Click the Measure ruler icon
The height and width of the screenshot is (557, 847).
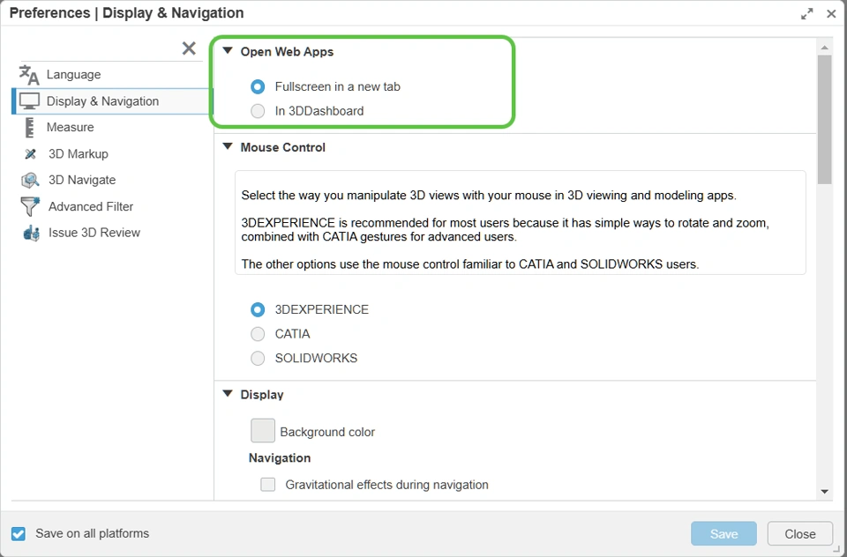pos(29,127)
